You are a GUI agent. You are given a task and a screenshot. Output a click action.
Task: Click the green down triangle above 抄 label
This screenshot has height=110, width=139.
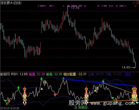tap(5, 101)
